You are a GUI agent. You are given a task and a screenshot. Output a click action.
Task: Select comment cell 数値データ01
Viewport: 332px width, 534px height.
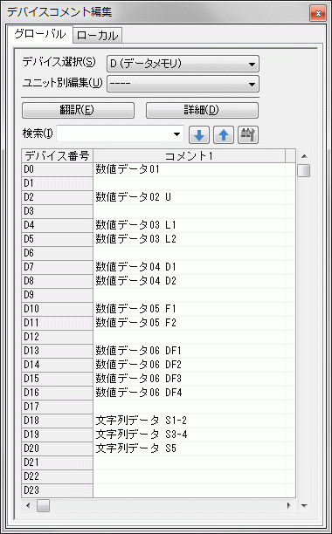click(190, 169)
